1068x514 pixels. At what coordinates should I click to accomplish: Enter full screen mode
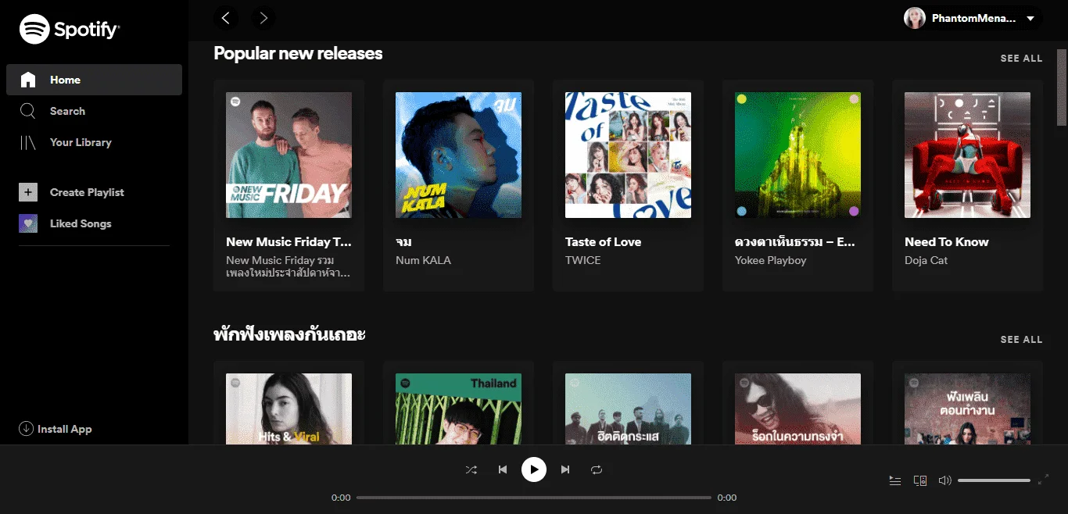coord(1043,480)
